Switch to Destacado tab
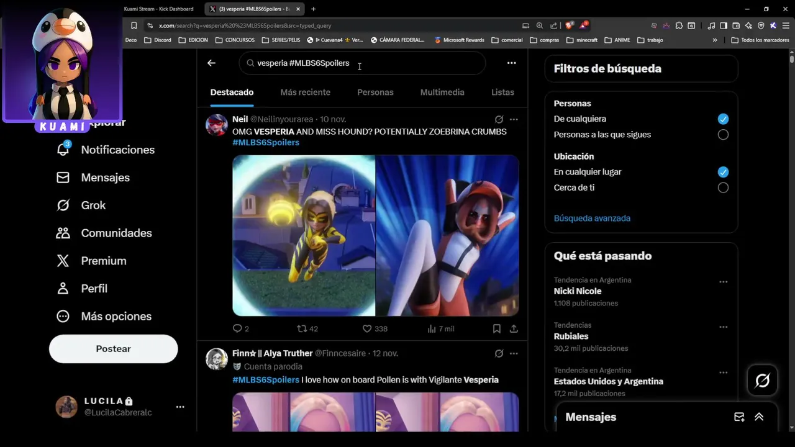 click(x=232, y=92)
